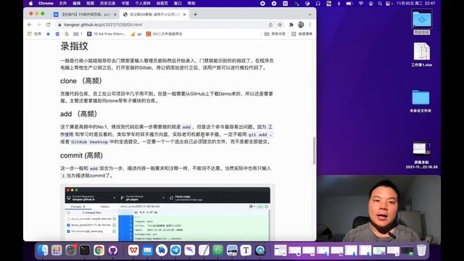
Task: Add a new tab with the plus button
Action: tap(195, 14)
